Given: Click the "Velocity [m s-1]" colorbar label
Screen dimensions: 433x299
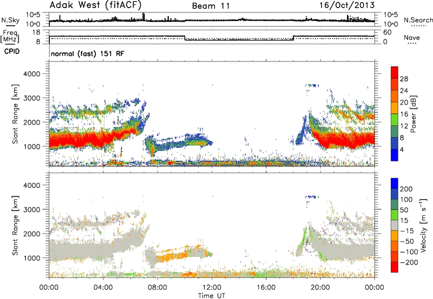Looking at the screenshot, I should (423, 226).
